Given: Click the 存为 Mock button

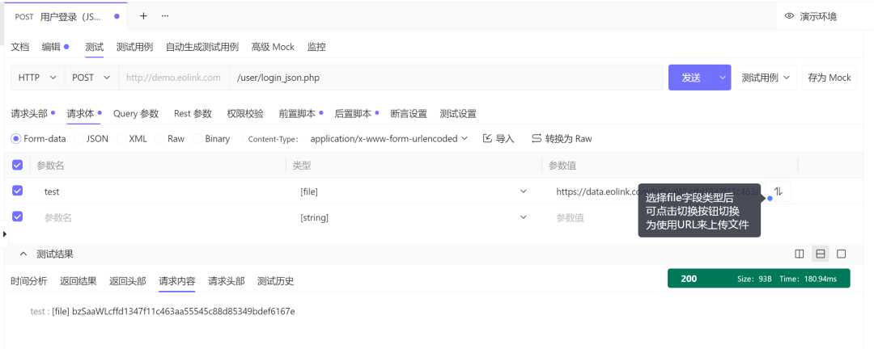Looking at the screenshot, I should click(829, 78).
